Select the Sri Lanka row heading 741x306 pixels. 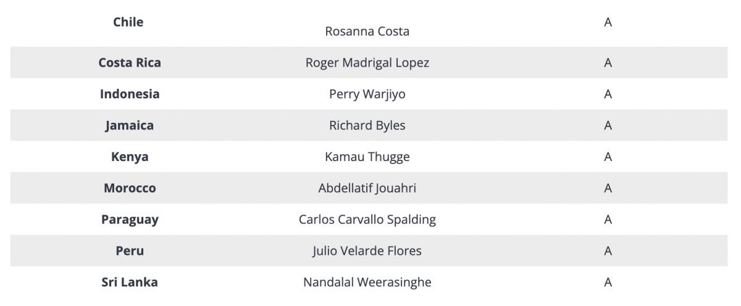(130, 283)
